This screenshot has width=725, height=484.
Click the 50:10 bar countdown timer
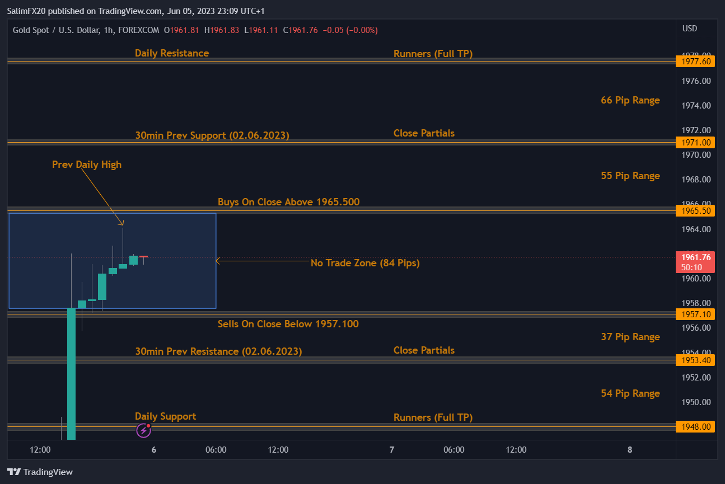(691, 267)
